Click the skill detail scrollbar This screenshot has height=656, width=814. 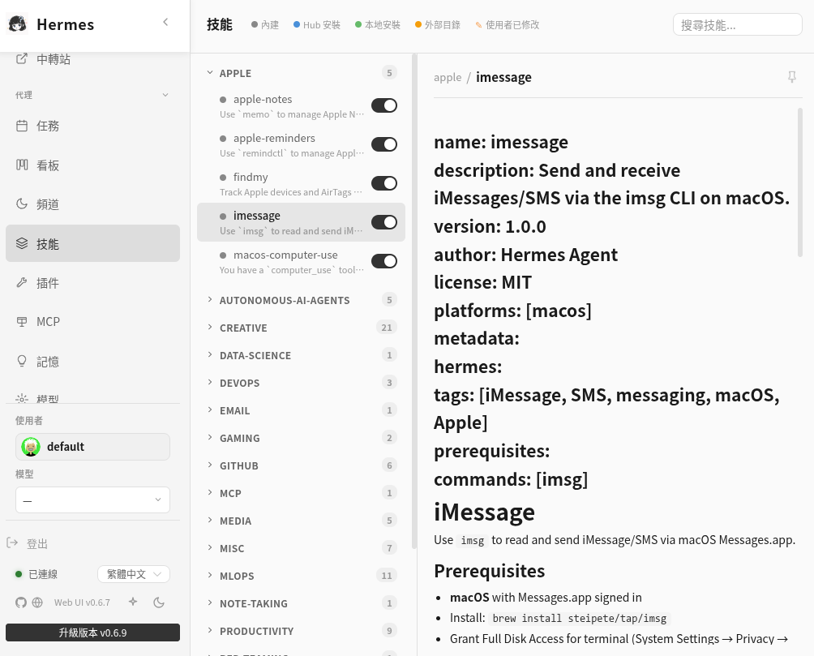coord(800,182)
